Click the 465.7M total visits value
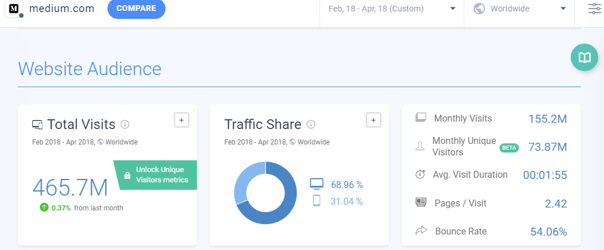 (x=70, y=188)
